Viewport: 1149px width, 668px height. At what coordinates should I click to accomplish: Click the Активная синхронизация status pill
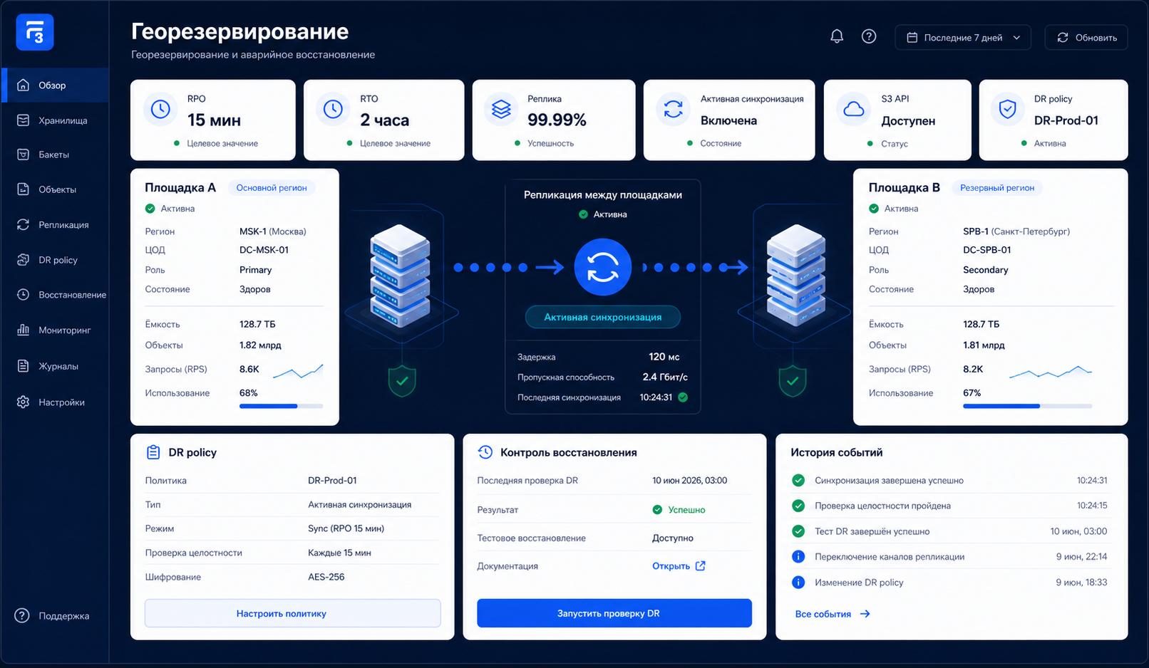coord(603,317)
